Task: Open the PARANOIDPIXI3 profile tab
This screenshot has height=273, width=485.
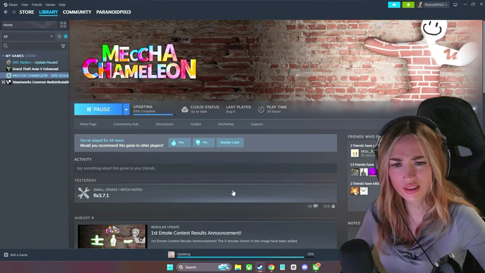Action: coord(113,12)
